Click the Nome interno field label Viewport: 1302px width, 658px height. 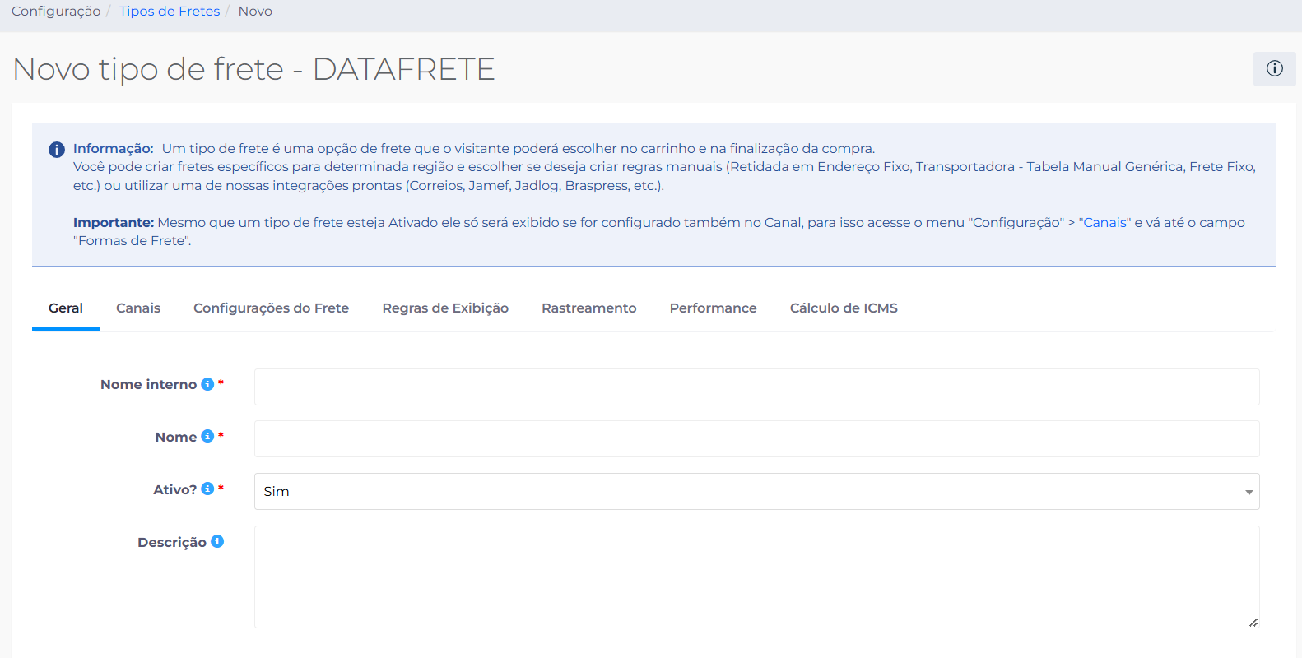point(148,385)
